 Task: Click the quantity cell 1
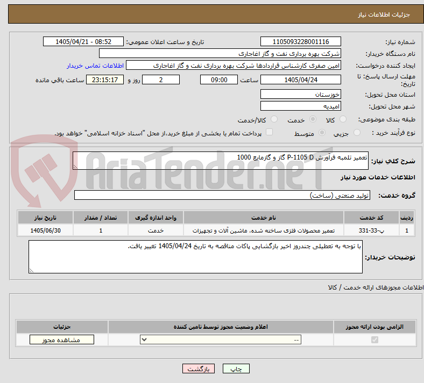[101, 230]
